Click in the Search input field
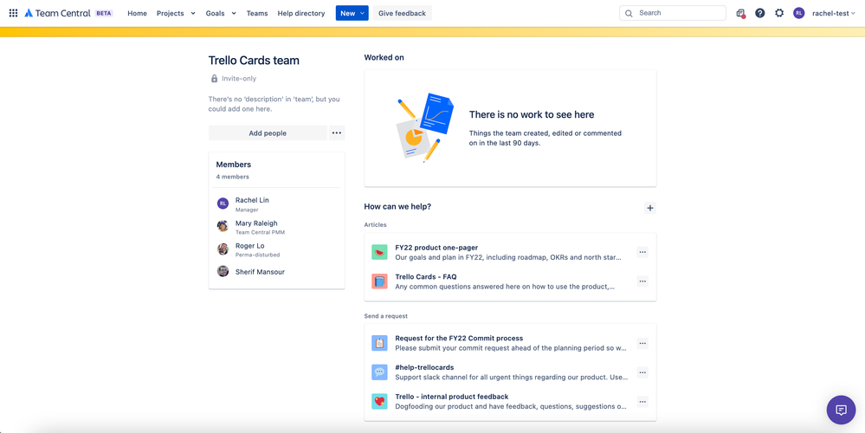Viewport: 865px width, 433px height. [673, 13]
